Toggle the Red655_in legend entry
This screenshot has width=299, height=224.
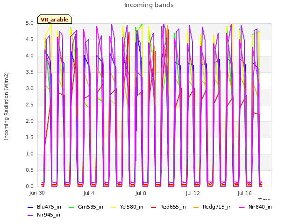pyautogui.click(x=168, y=207)
